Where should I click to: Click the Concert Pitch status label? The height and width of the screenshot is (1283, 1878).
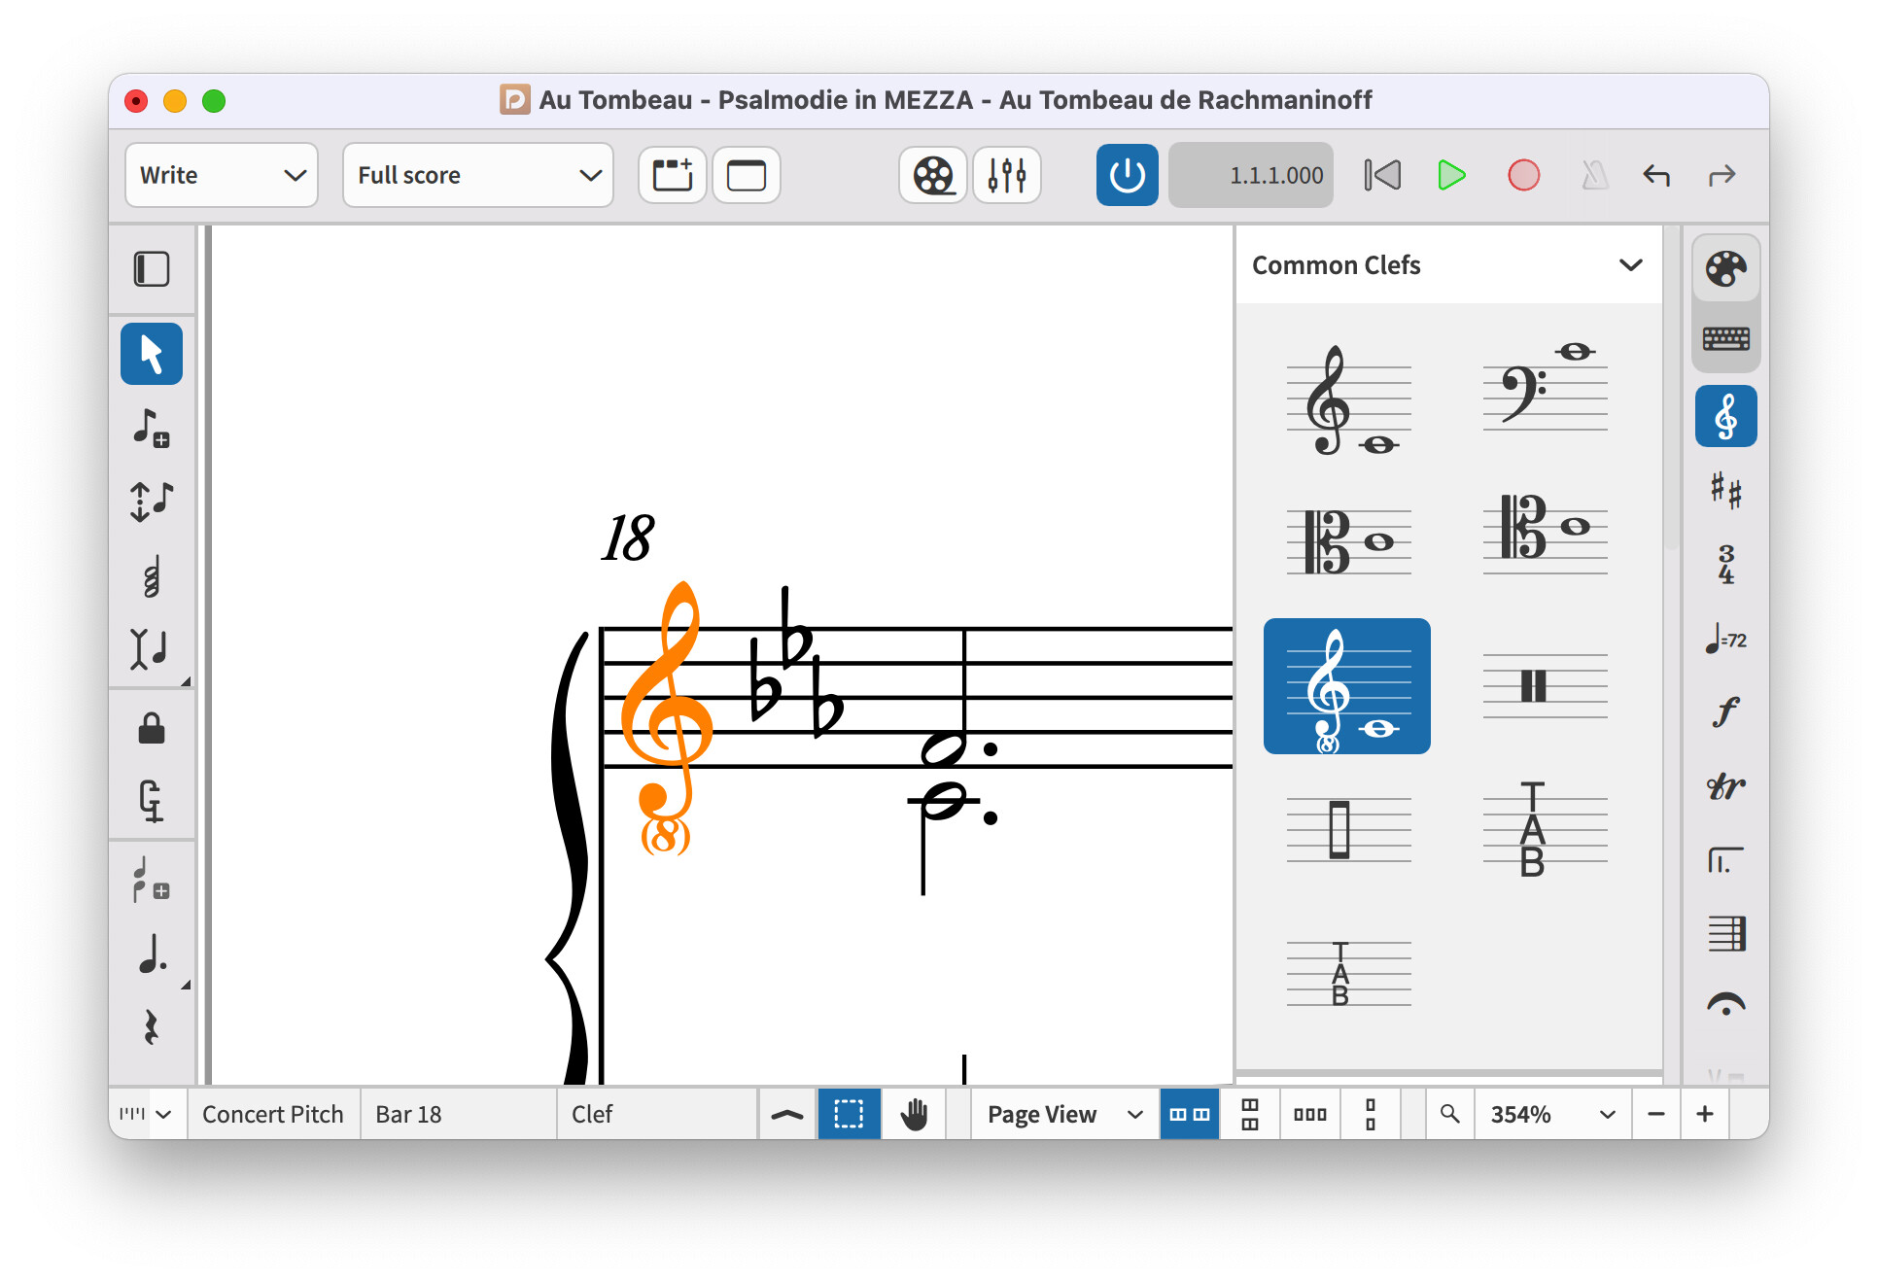(272, 1115)
